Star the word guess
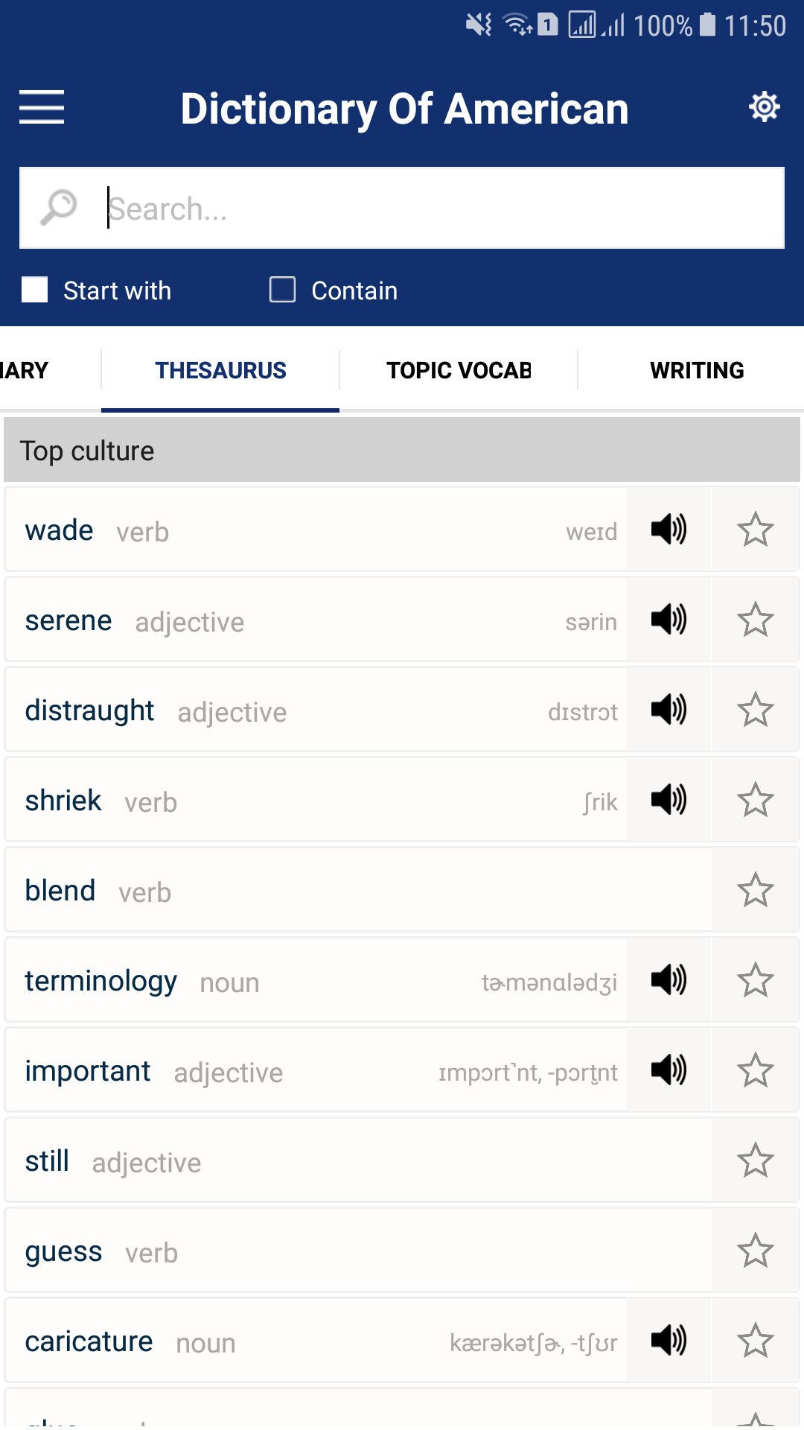Image resolution: width=804 pixels, height=1430 pixels. tap(755, 1251)
